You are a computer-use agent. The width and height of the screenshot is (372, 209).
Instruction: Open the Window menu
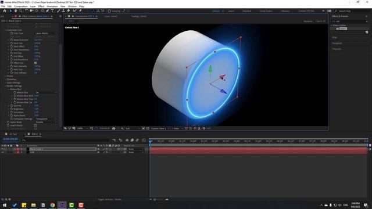72,6
